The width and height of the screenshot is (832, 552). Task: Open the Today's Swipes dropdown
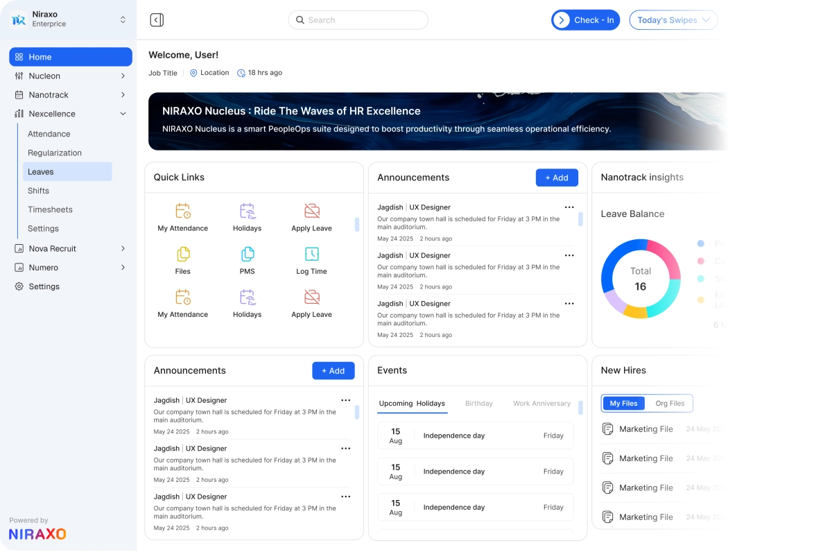pos(673,20)
